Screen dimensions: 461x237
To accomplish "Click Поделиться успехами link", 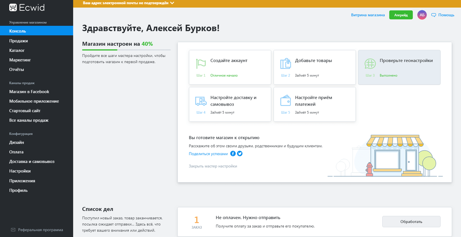I will click(208, 154).
